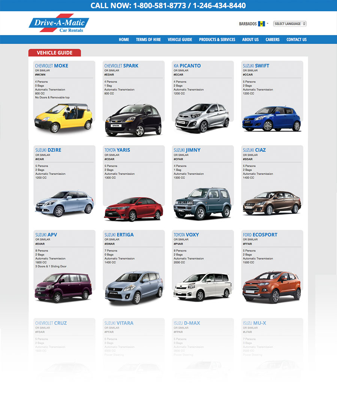The image size is (337, 398).
Task: Click the blue Suzuki Swift car image
Action: [272, 119]
